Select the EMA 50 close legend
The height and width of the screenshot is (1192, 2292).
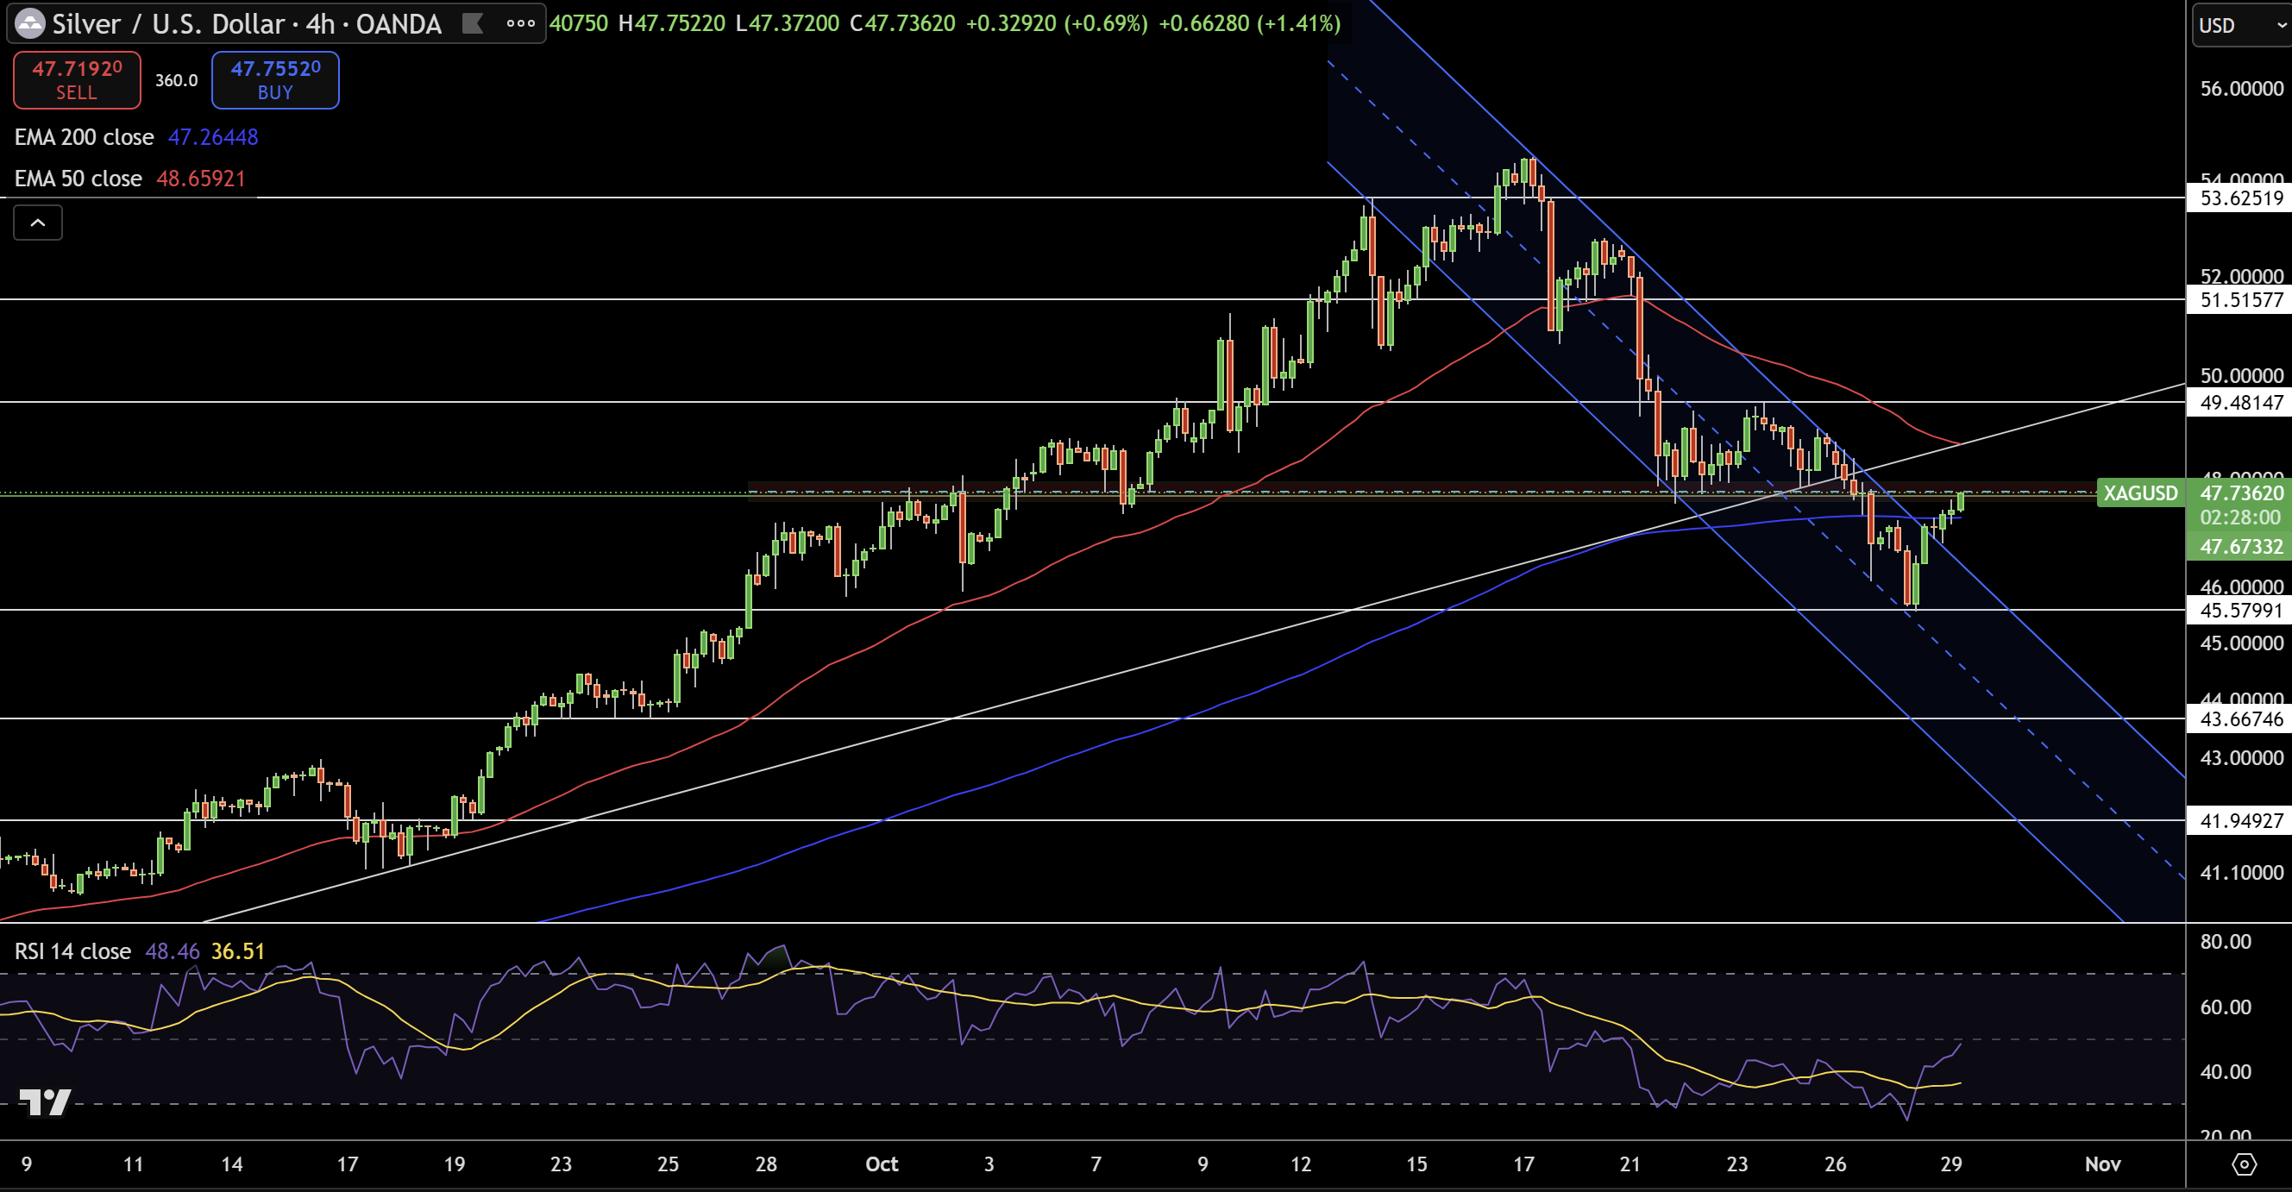coord(78,179)
